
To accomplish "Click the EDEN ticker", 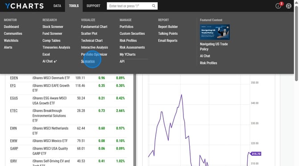I will 14,78.
